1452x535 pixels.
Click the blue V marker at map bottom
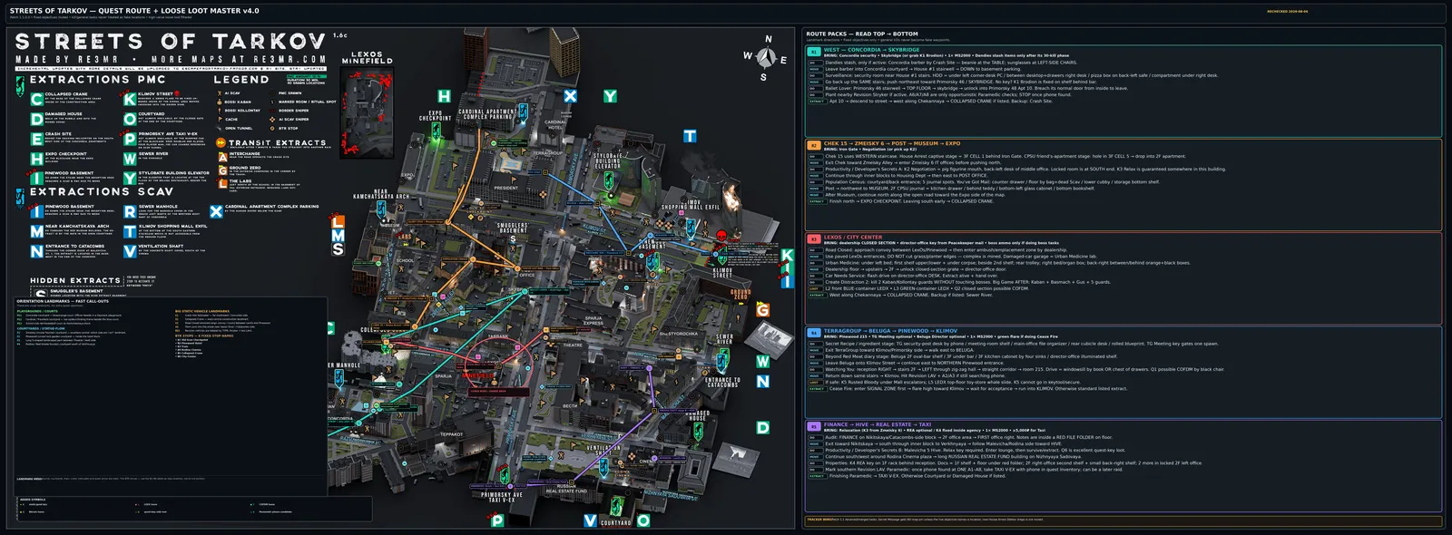click(x=590, y=520)
